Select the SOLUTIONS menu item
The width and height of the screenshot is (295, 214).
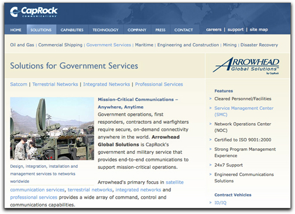[x=41, y=30]
